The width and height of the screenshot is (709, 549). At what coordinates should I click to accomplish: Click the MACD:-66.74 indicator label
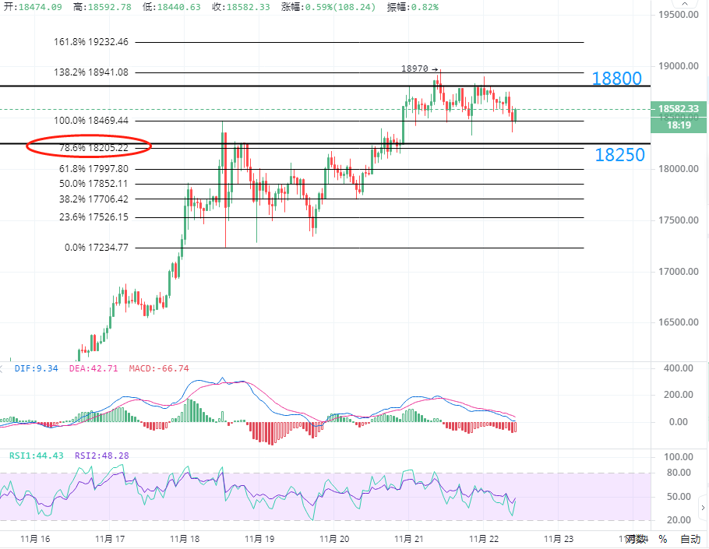[159, 368]
